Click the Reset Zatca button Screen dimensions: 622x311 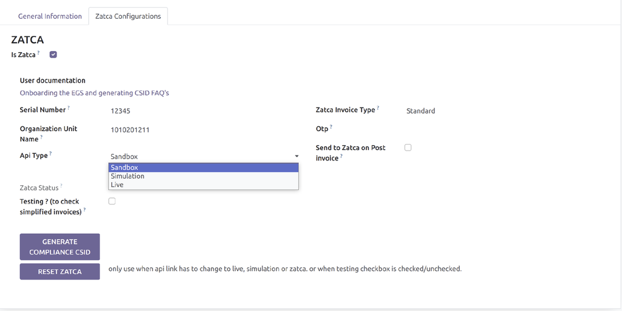click(x=60, y=272)
